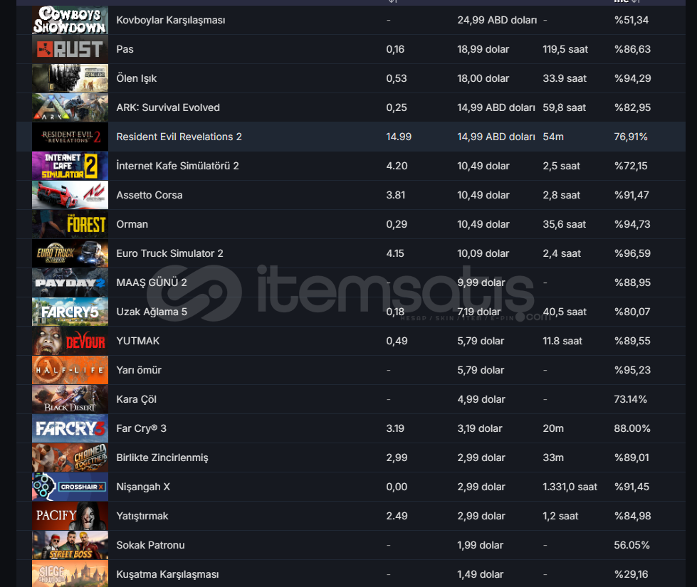Open the ARK game thumbnail
The height and width of the screenshot is (587, 697).
tap(70, 107)
